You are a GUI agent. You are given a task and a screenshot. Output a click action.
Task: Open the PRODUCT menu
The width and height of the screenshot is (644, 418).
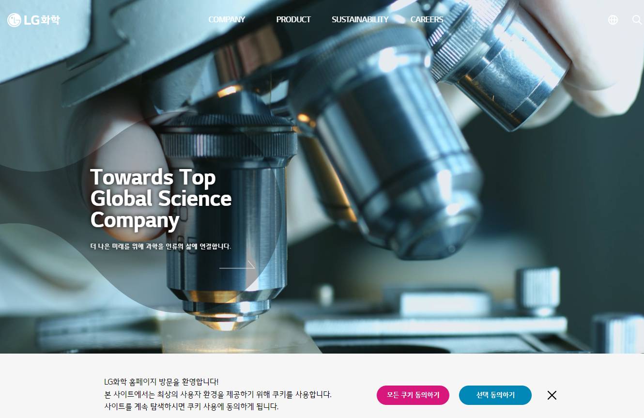tap(293, 20)
